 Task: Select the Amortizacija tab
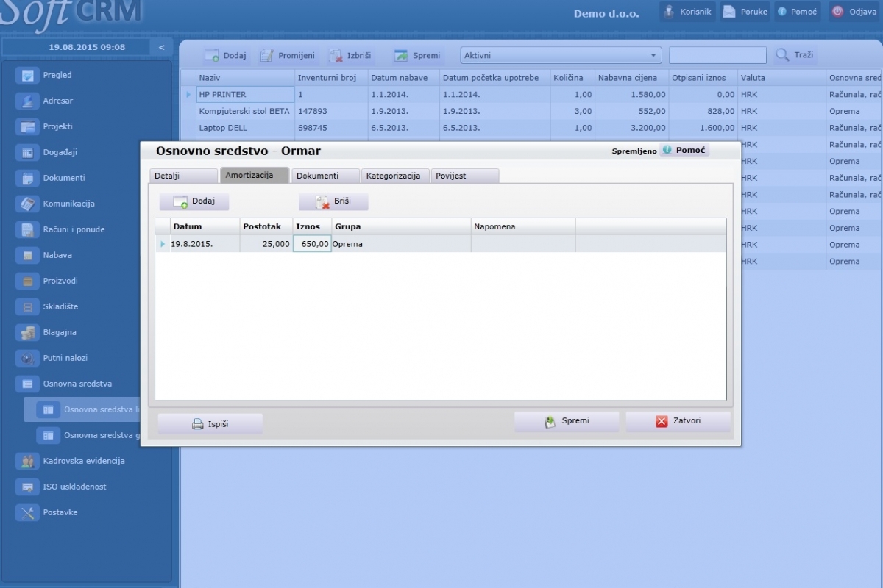254,176
